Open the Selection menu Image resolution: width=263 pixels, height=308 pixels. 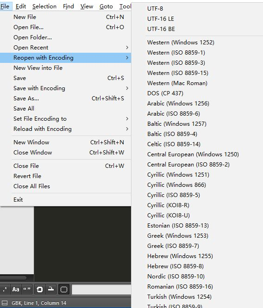coord(44,6)
